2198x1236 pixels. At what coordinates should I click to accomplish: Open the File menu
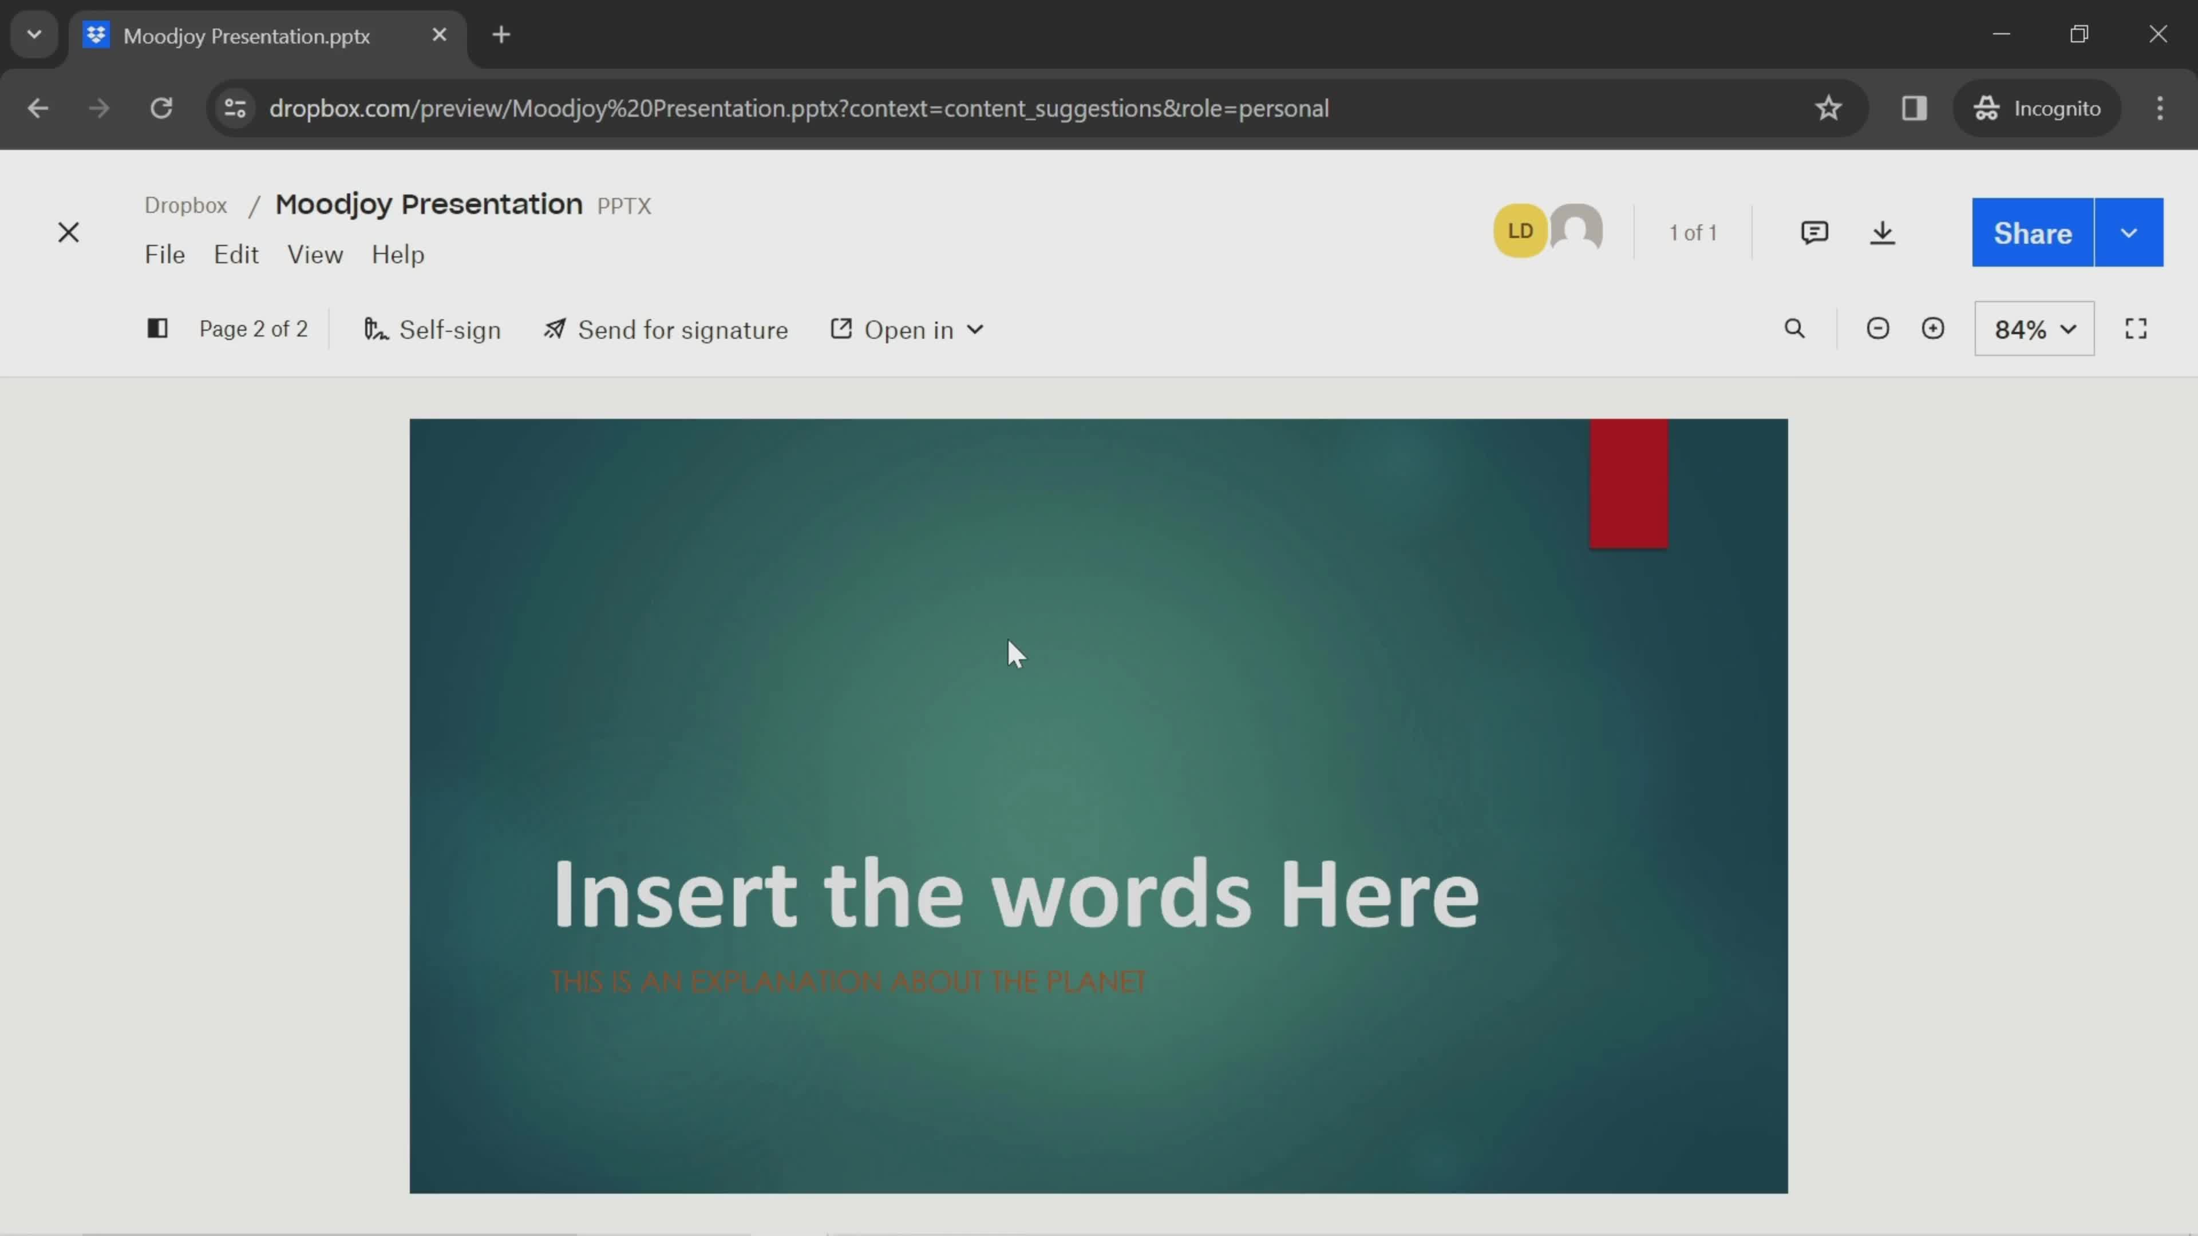[x=164, y=253]
